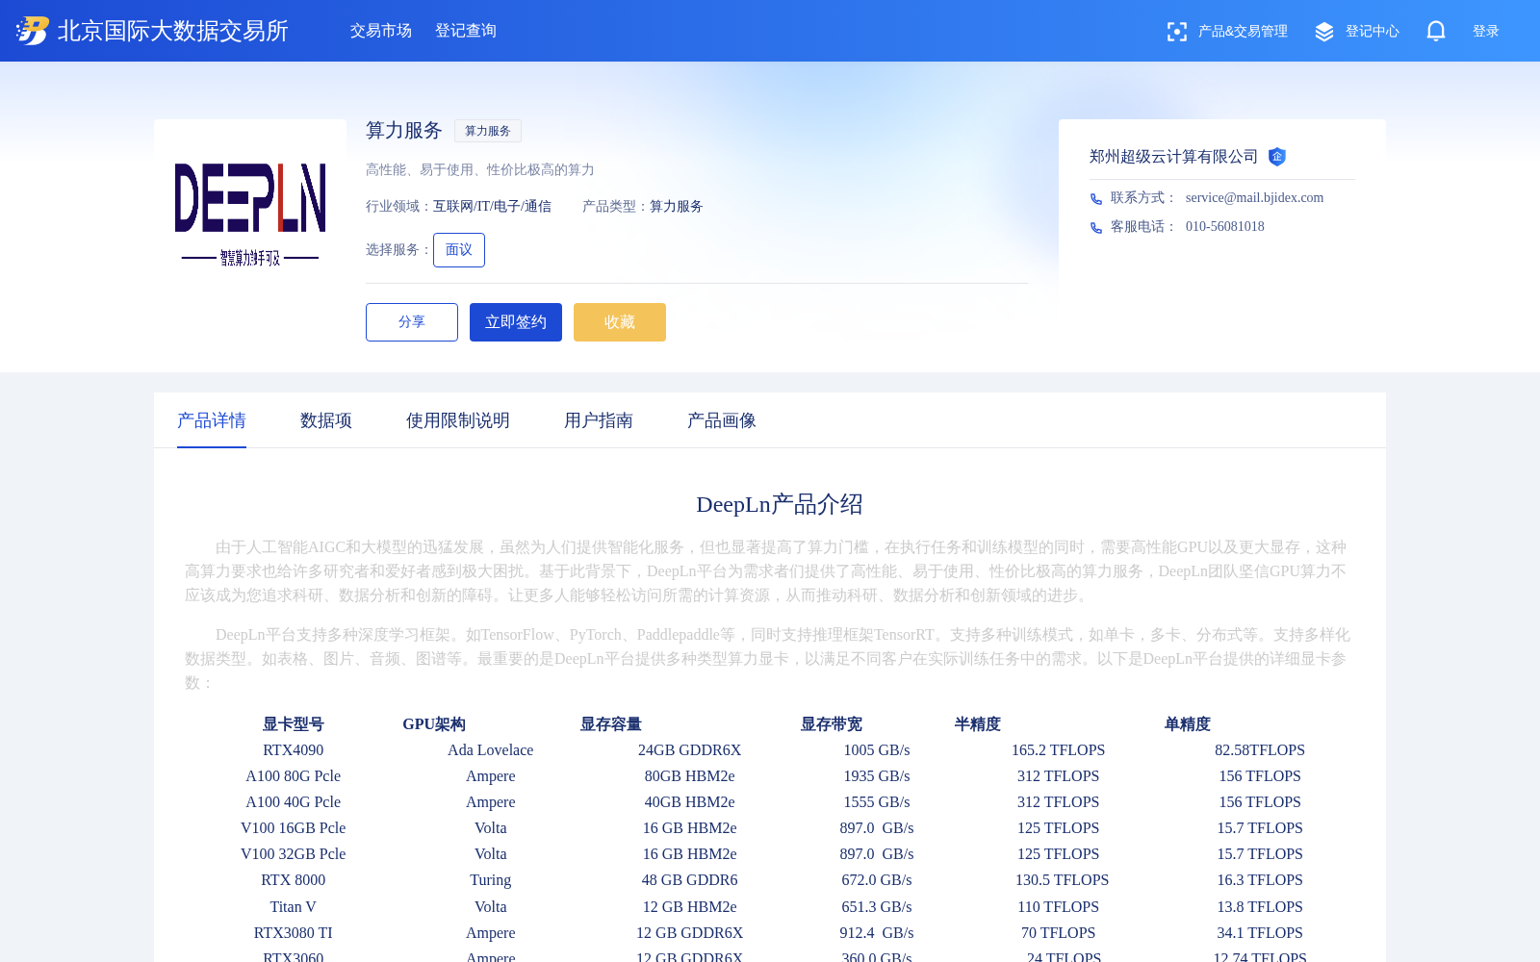Click table header GPU架构
The width and height of the screenshot is (1540, 962).
point(434,724)
